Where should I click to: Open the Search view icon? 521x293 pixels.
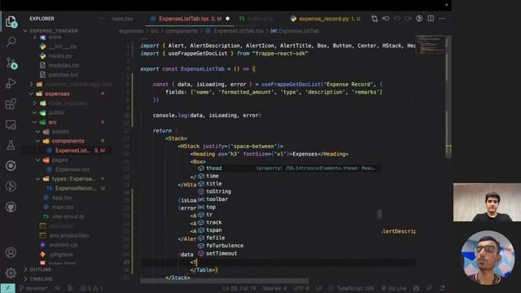coord(11,42)
